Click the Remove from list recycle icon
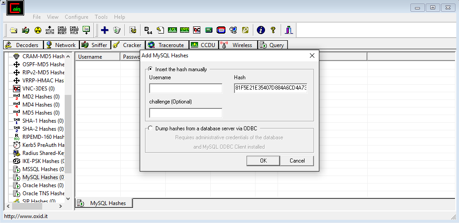Screen dimensions: 459x223 point(117,30)
